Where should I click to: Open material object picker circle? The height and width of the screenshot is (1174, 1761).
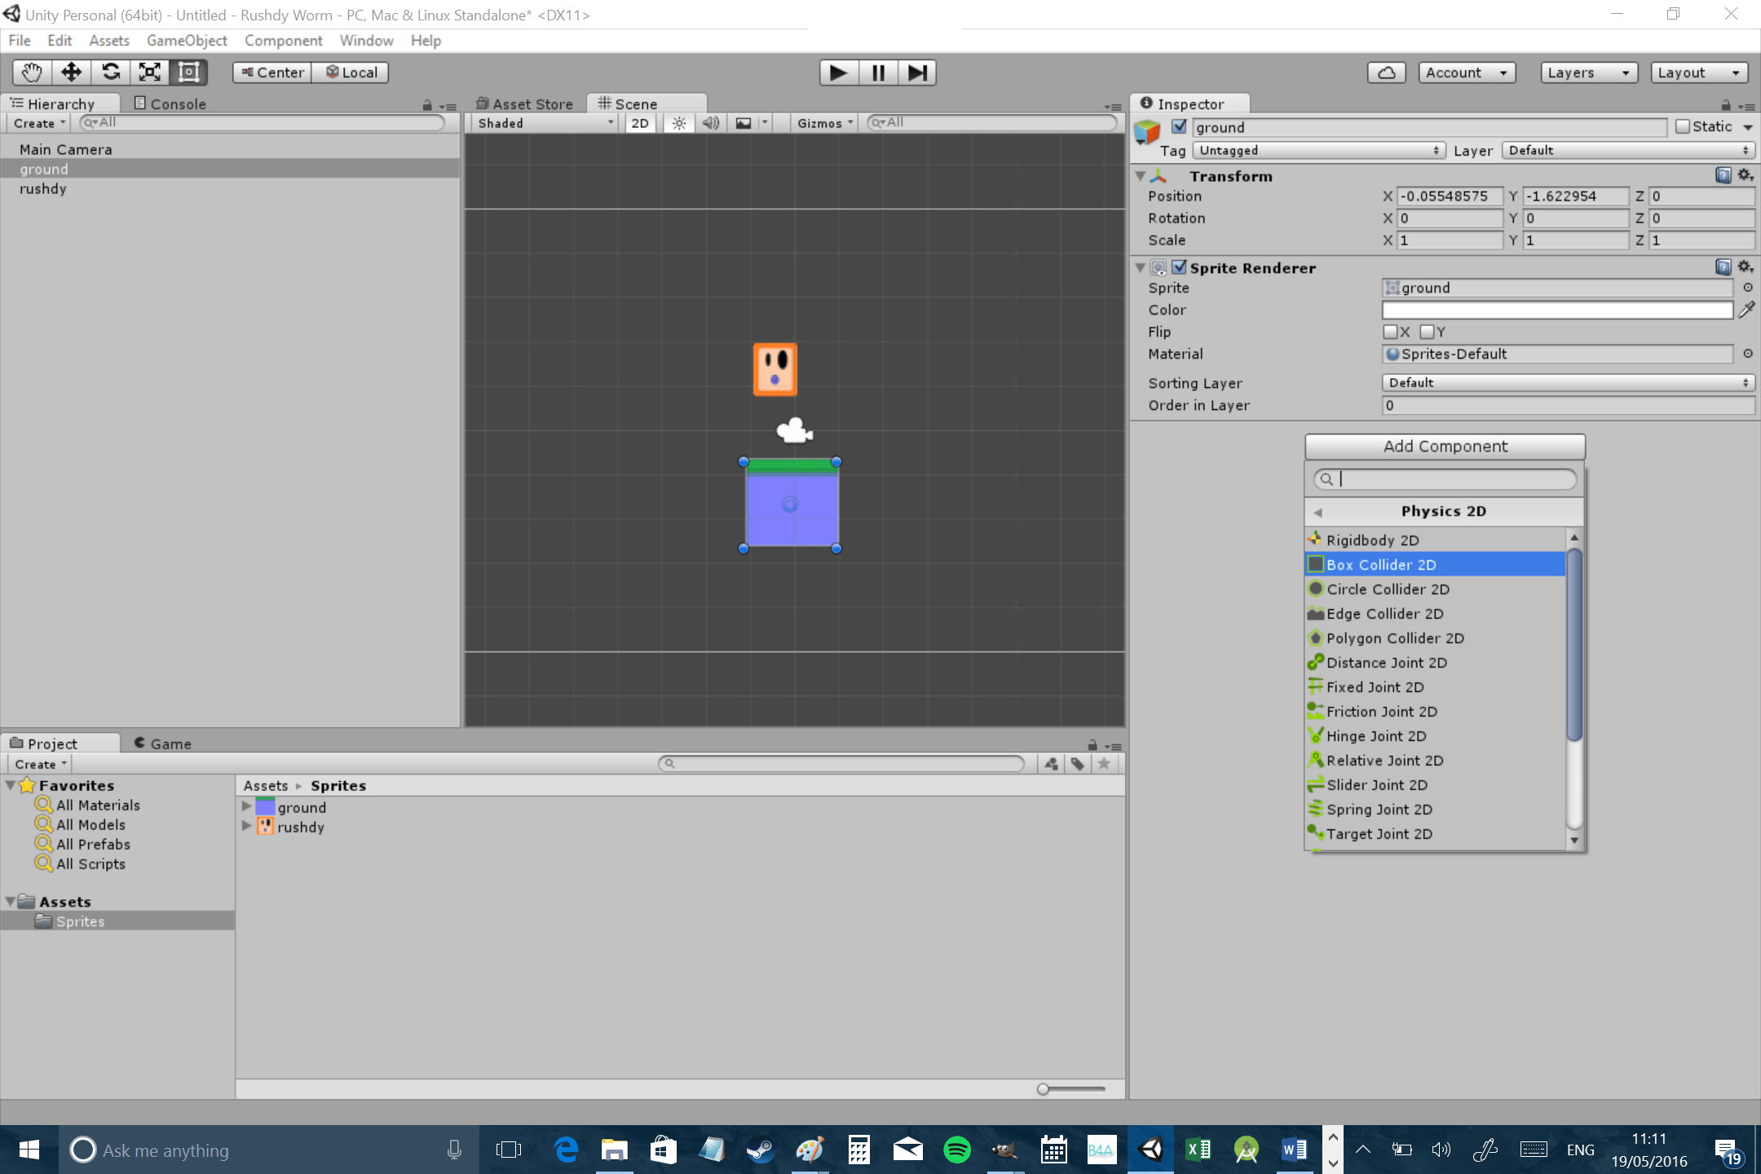click(x=1748, y=354)
